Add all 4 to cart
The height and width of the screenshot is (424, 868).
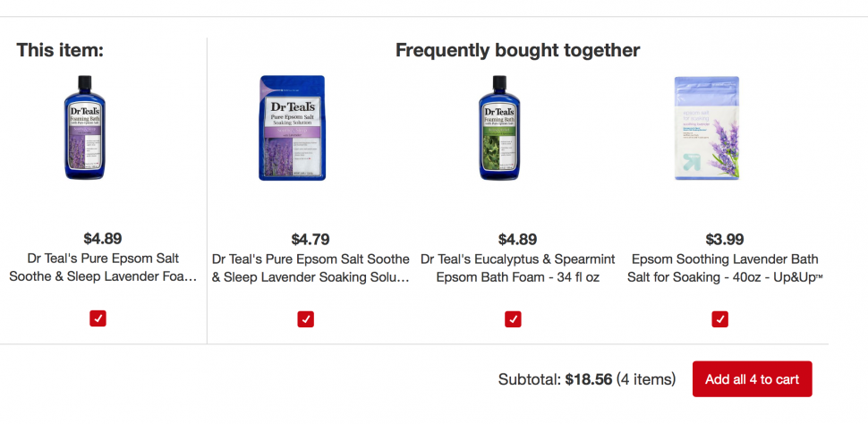click(x=752, y=379)
